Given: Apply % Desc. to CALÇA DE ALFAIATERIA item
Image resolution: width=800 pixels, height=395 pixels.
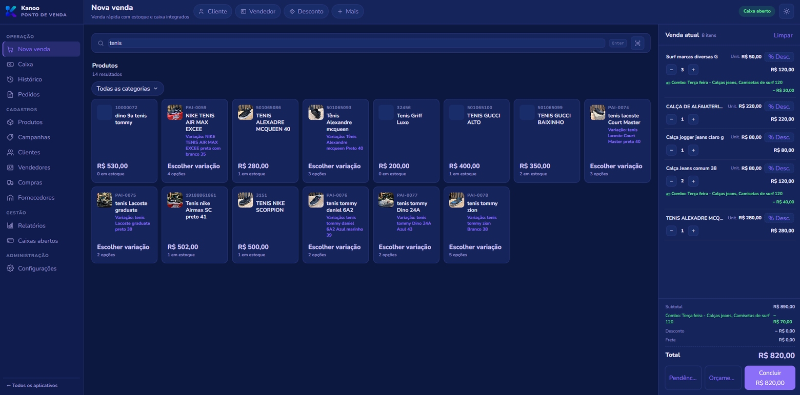Looking at the screenshot, I should point(779,107).
